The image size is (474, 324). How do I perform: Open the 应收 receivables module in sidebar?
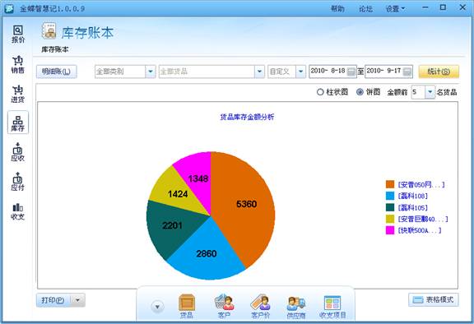[18, 152]
